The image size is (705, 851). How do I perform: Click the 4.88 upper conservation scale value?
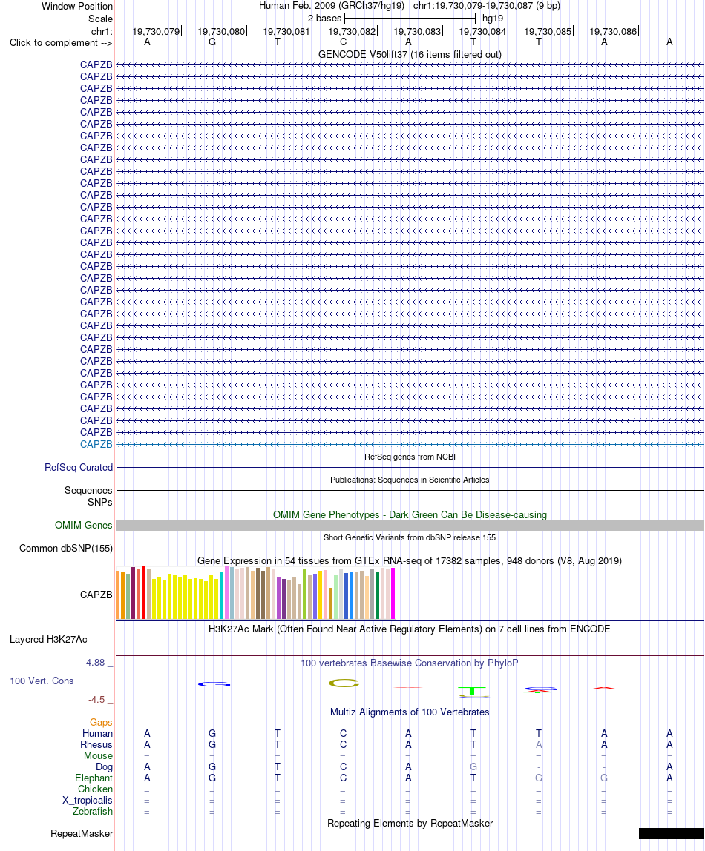(95, 663)
